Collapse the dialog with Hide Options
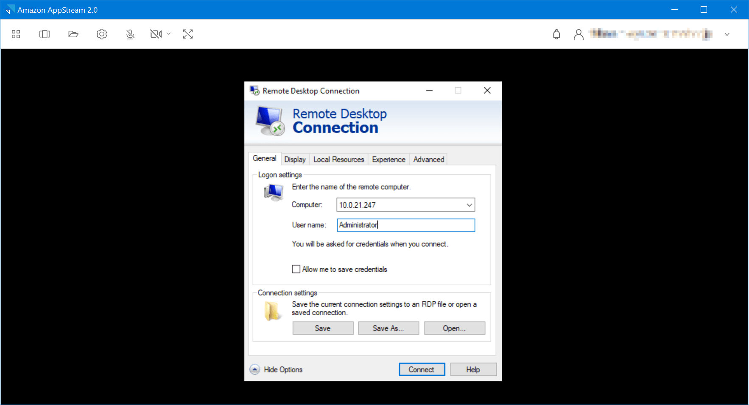This screenshot has width=749, height=405. tap(277, 369)
